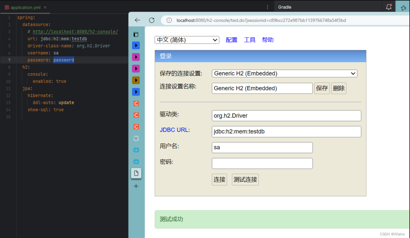Select the active document tab in browser sidebar
The height and width of the screenshot is (238, 410).
coord(136,173)
